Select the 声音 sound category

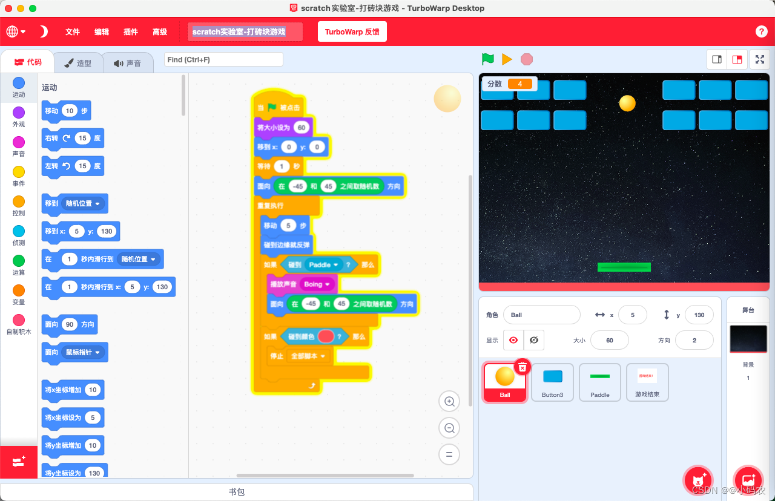click(x=19, y=147)
